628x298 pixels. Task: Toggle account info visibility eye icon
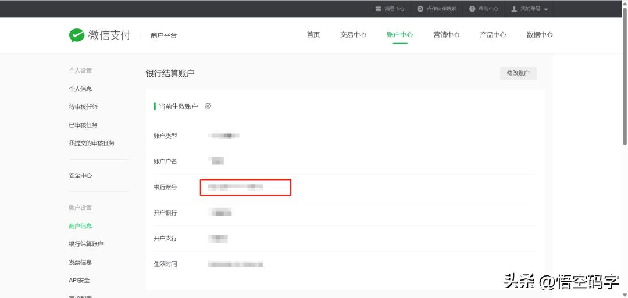tap(208, 106)
